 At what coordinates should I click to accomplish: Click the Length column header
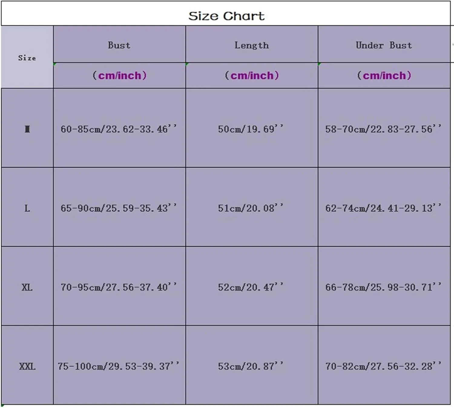(x=252, y=45)
